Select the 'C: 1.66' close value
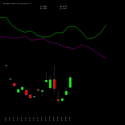Viewport: 125px width, 125px height. pyautogui.click(x=43, y=6)
